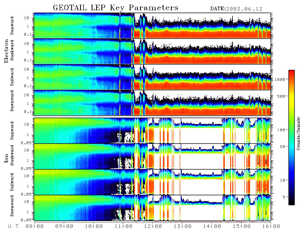Select the Ion Dawnward axis label

(12, 206)
